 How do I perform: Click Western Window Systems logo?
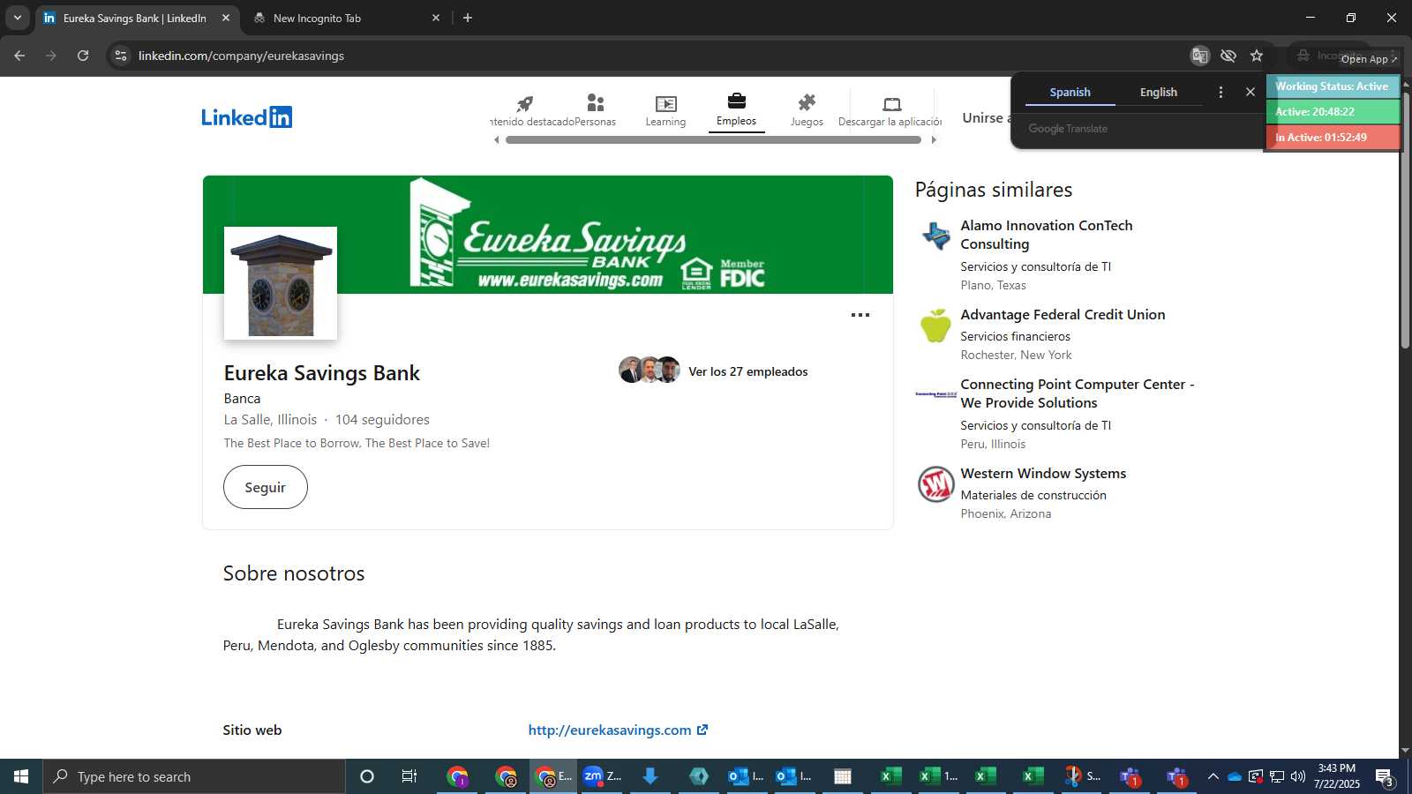point(935,484)
